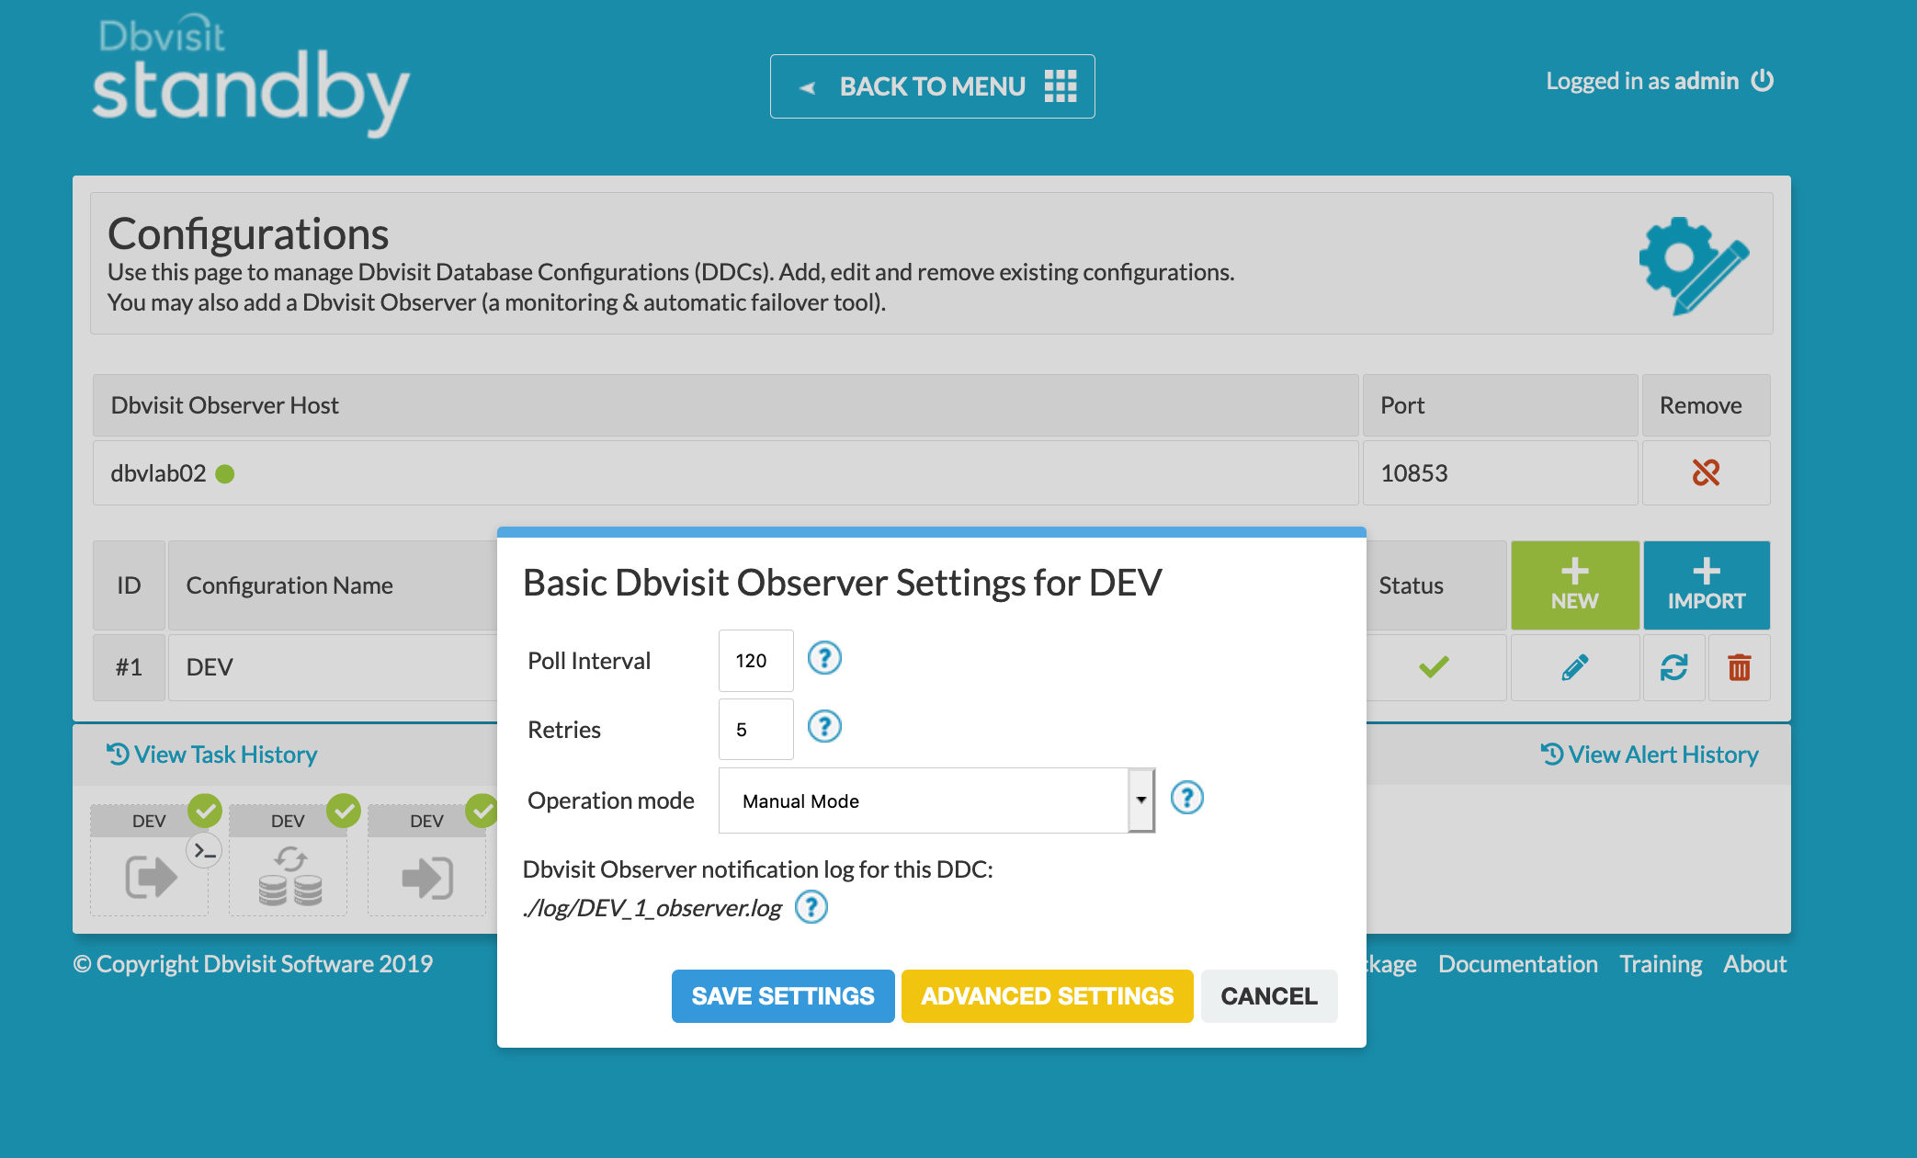Screen dimensions: 1917x1158
Task: Click the logout power icon next to admin
Action: point(1762,81)
